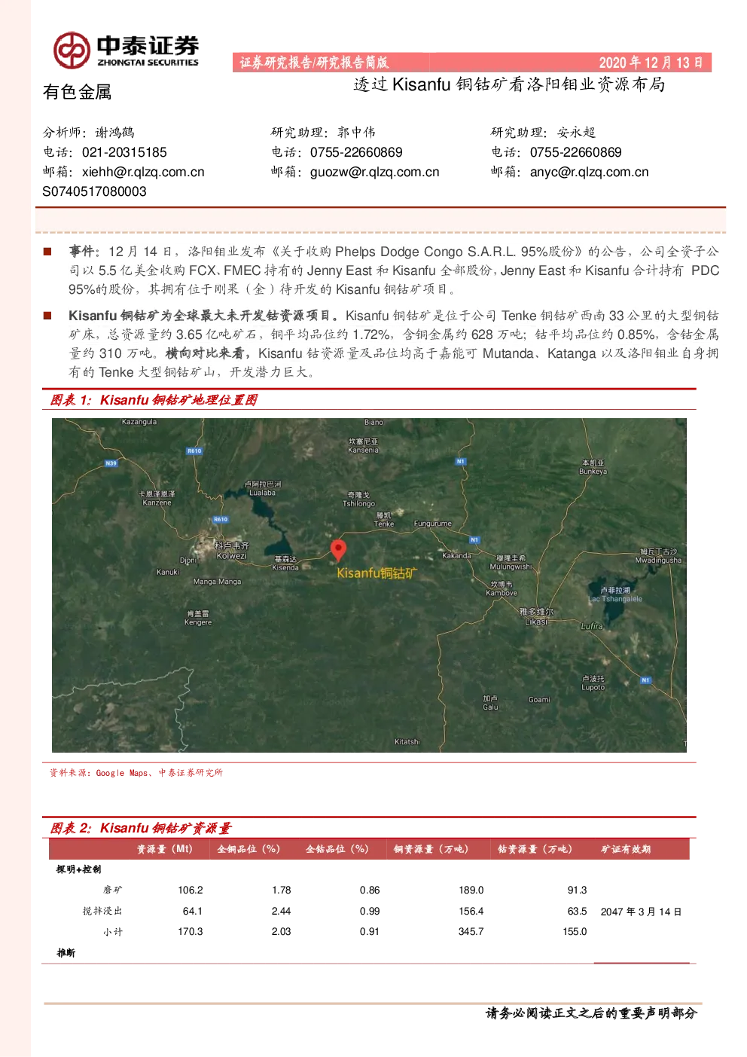The image size is (747, 1057).
Task: Click the Bunkeya label on map
Action: click(593, 467)
